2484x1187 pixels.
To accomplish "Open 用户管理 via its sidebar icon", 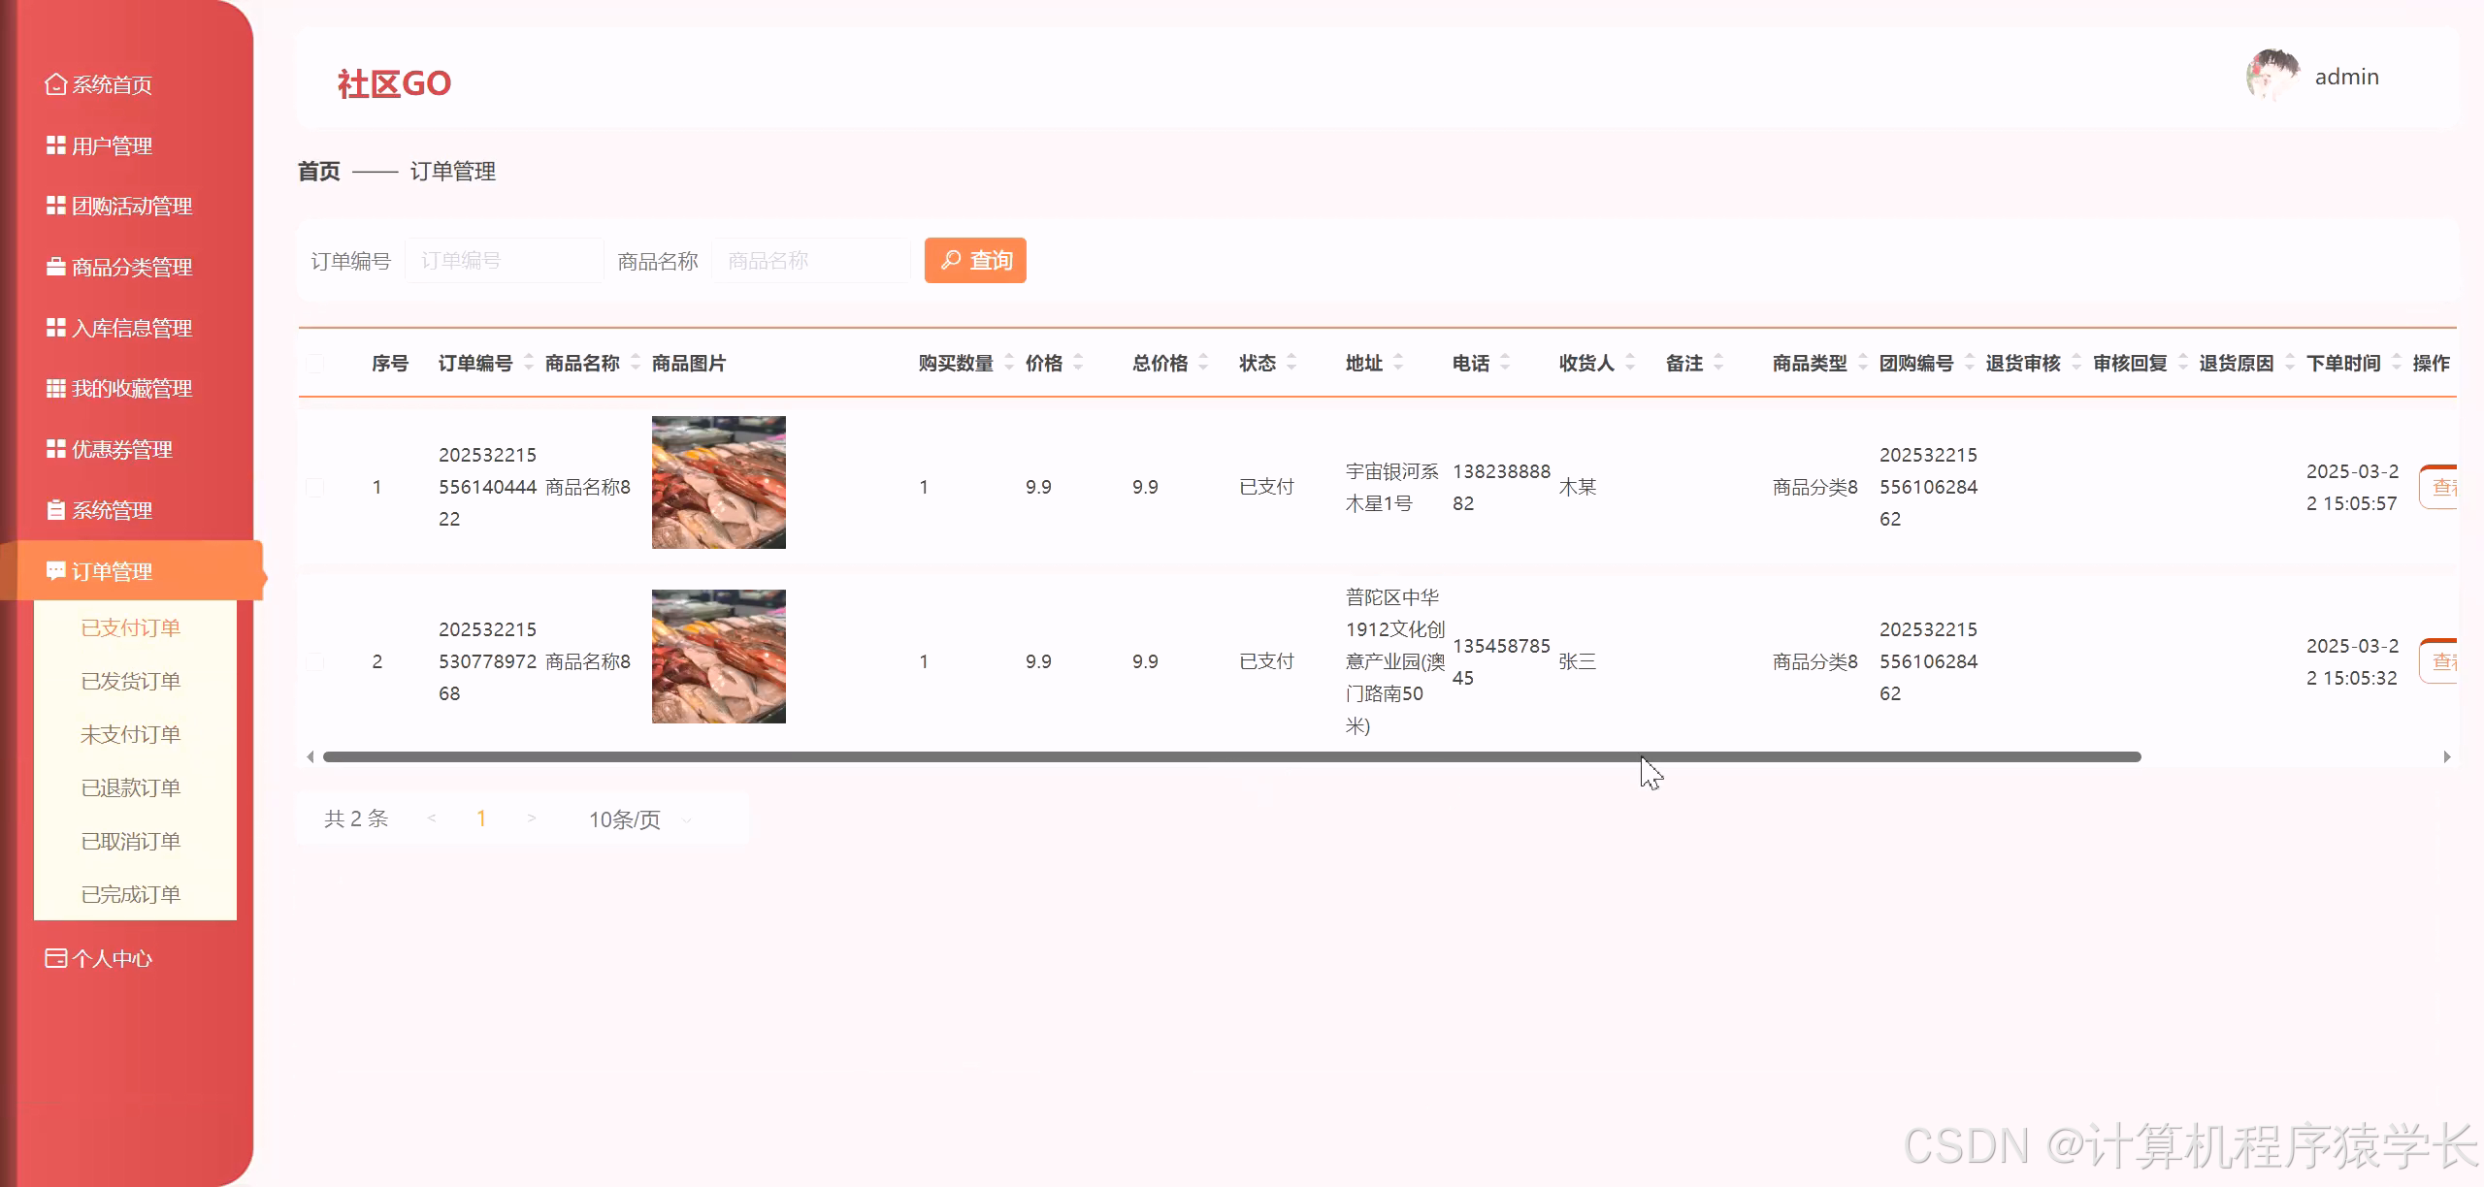I will [55, 145].
